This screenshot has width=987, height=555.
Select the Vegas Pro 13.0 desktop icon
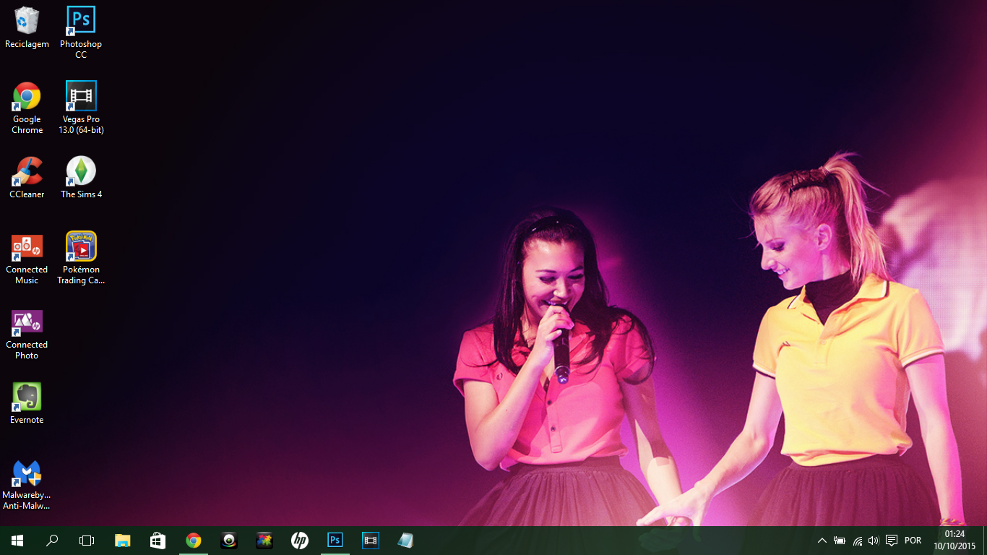[81, 96]
